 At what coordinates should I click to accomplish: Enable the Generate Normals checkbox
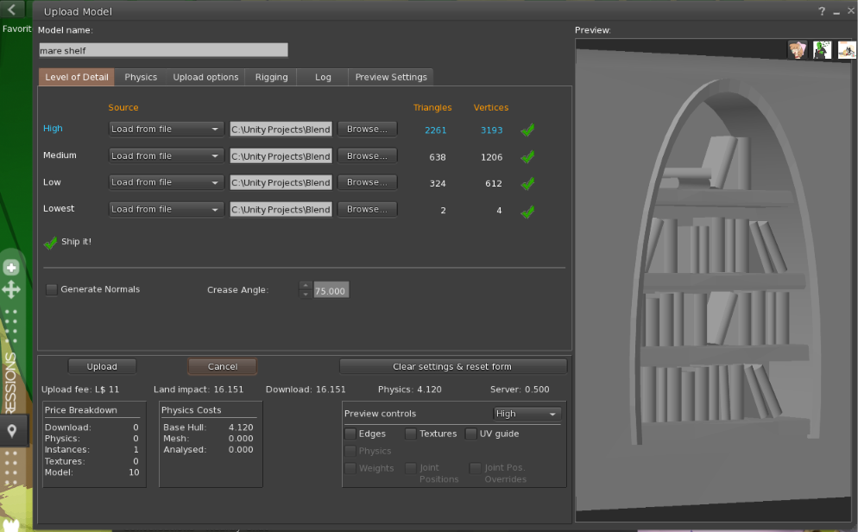click(x=52, y=289)
